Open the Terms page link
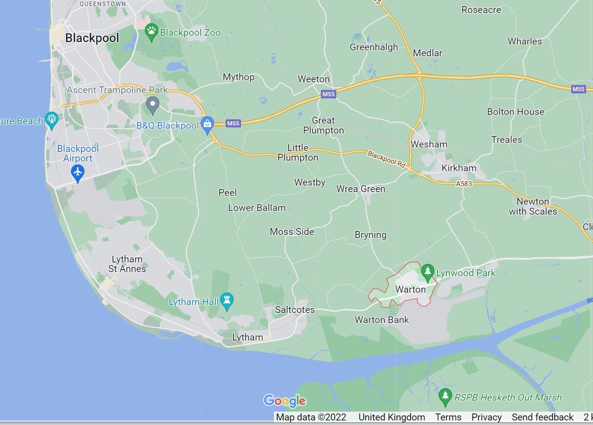Screen dimensions: 593x425 tap(448, 417)
